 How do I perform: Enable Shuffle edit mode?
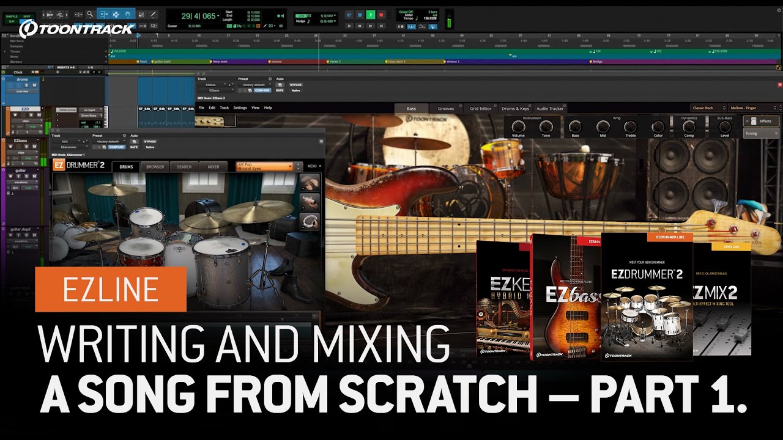tap(12, 16)
